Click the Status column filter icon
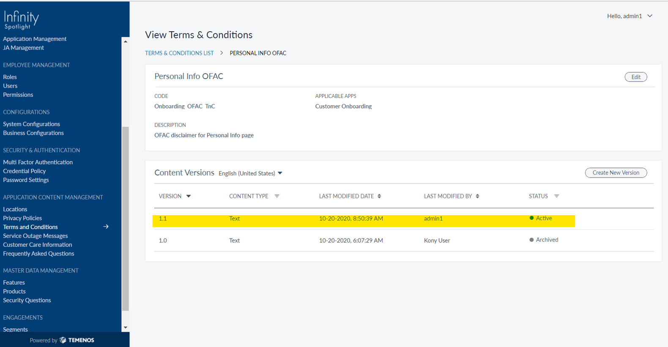The width and height of the screenshot is (668, 347). point(556,196)
